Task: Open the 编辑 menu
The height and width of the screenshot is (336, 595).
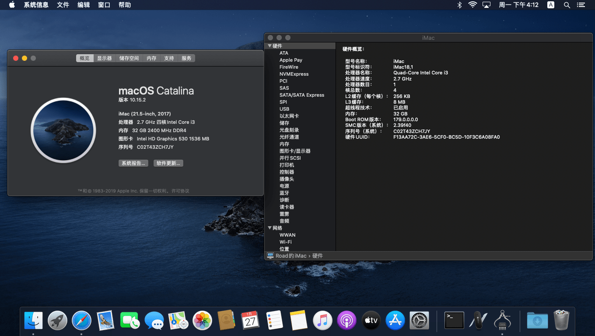Action: (84, 5)
